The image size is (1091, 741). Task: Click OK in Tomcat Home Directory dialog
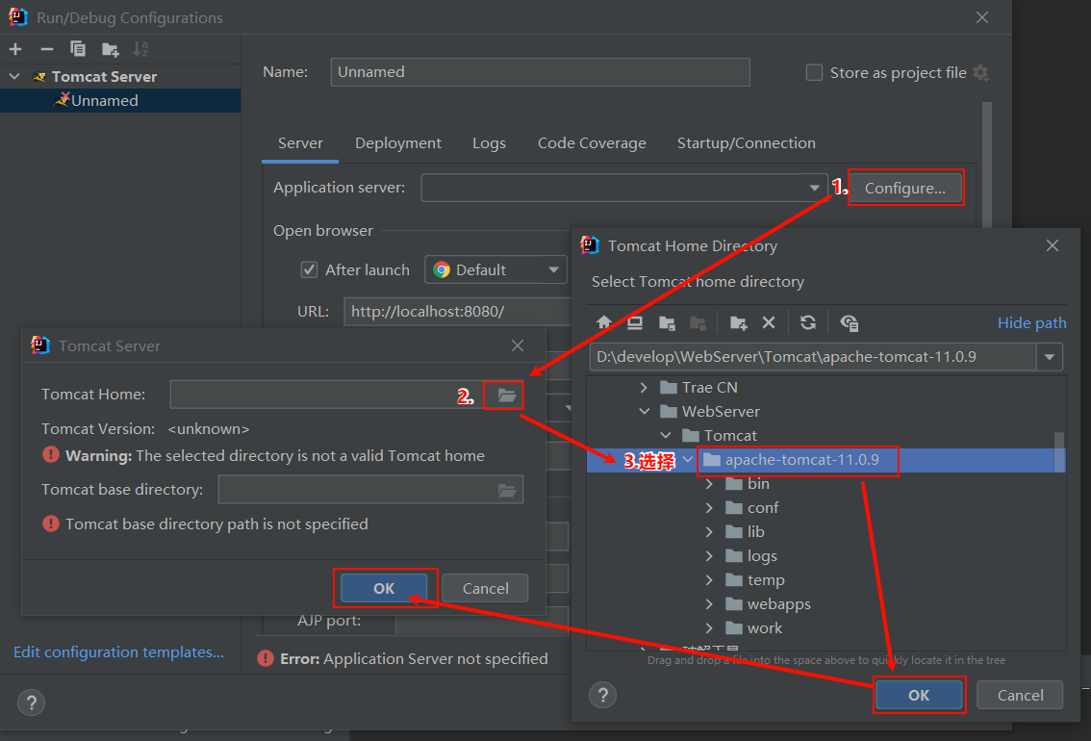[919, 695]
